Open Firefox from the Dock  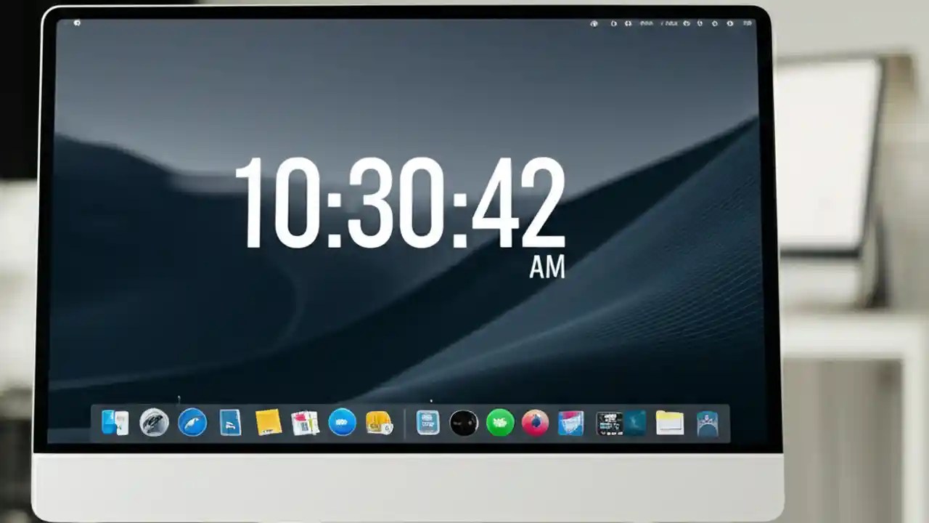pyautogui.click(x=535, y=421)
